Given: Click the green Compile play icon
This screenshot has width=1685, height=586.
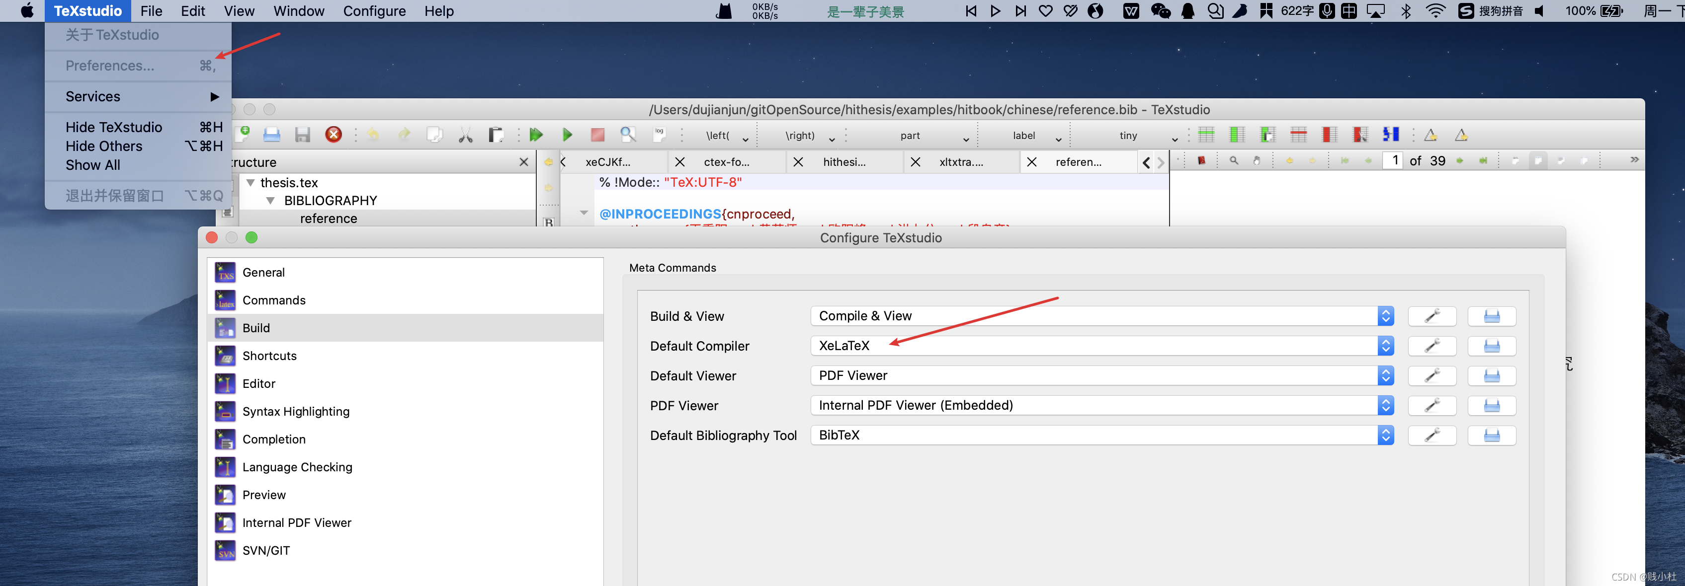Looking at the screenshot, I should click(x=567, y=135).
